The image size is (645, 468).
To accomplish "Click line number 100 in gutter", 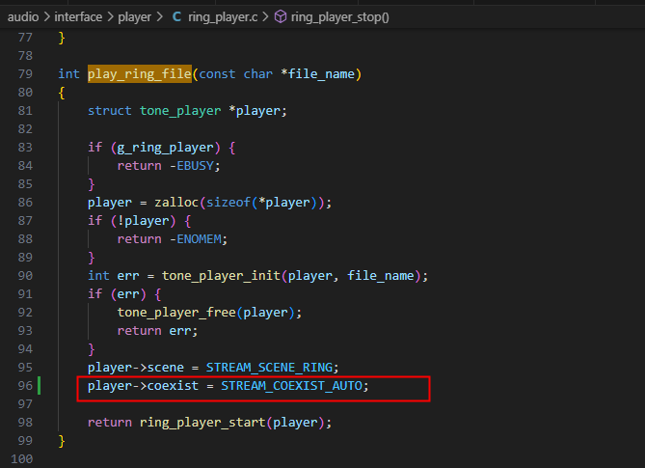I will coord(22,458).
